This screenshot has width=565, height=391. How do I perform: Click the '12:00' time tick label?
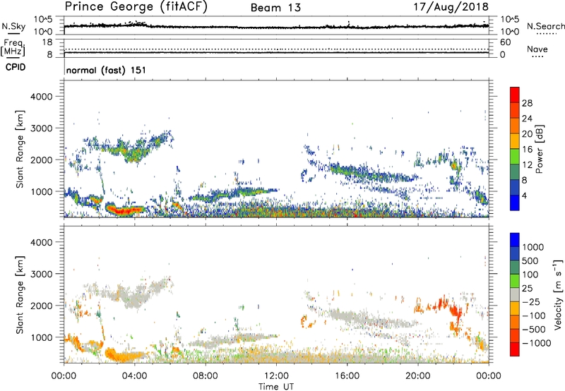click(x=276, y=376)
